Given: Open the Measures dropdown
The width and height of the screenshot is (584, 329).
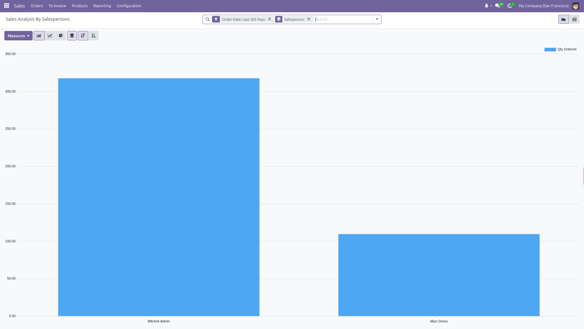Looking at the screenshot, I should [19, 36].
